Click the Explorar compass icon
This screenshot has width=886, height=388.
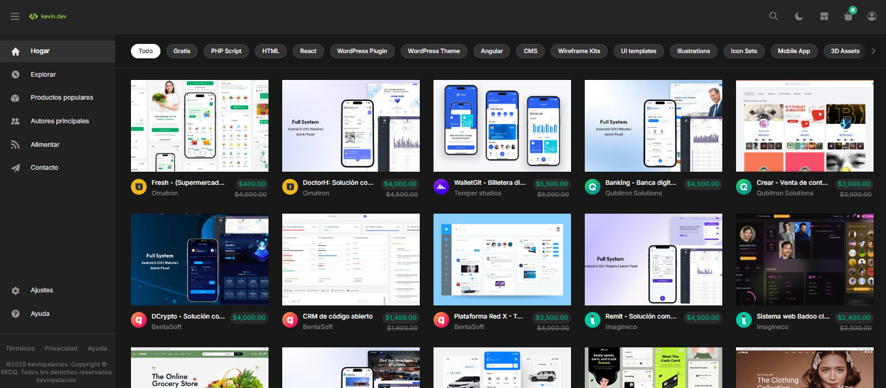(x=16, y=75)
